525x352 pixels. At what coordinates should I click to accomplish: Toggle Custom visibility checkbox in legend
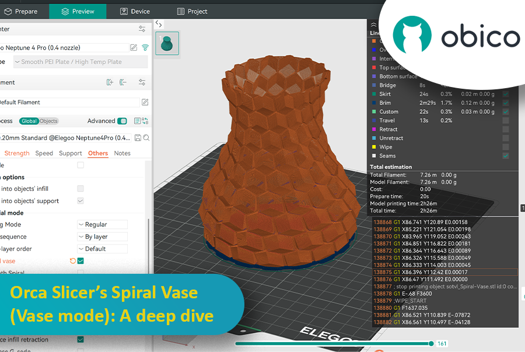506,111
